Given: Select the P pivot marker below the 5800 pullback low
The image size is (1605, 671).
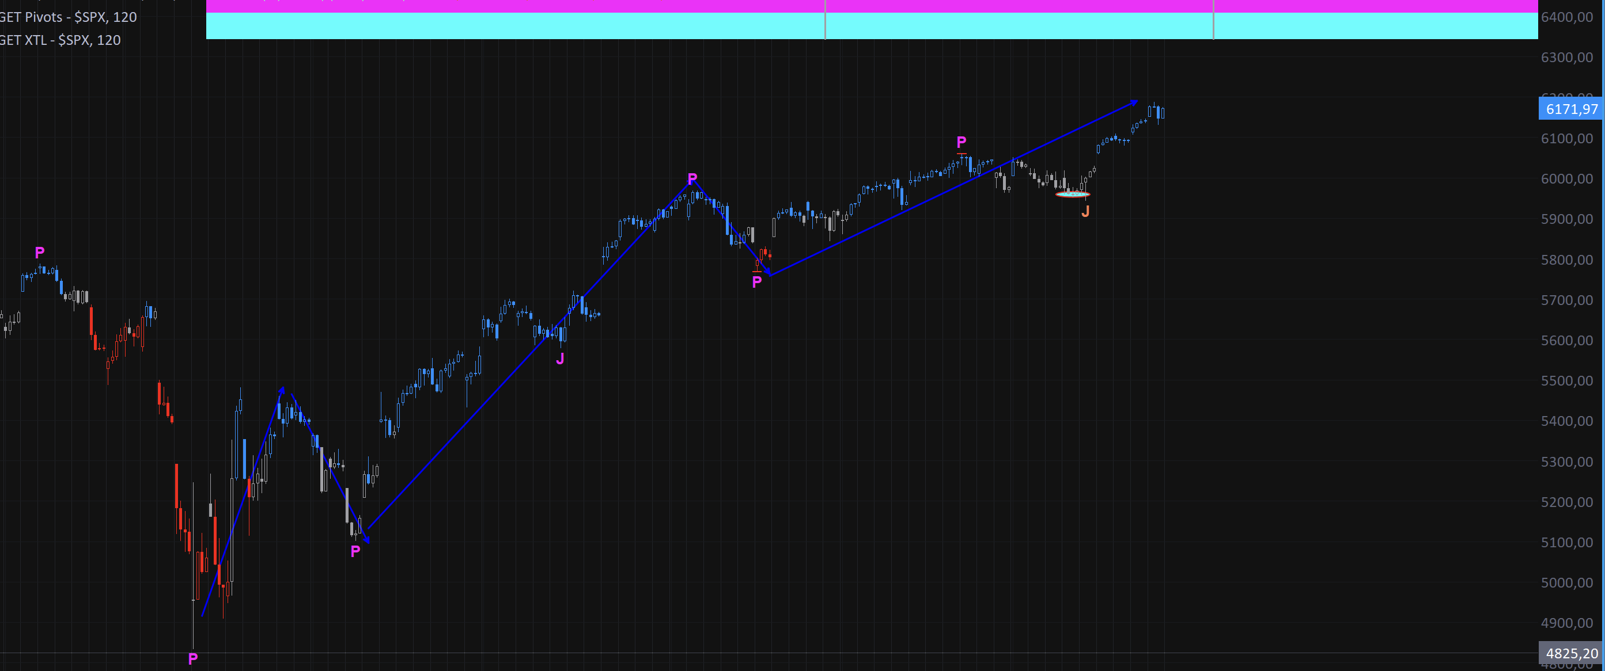Looking at the screenshot, I should [757, 282].
